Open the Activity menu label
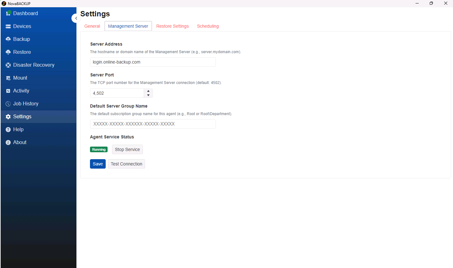The image size is (453, 268). (x=21, y=91)
